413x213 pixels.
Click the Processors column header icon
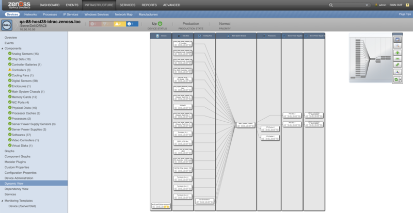coord(264,36)
